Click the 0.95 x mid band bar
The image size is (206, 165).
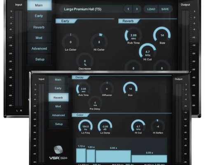tap(113, 156)
